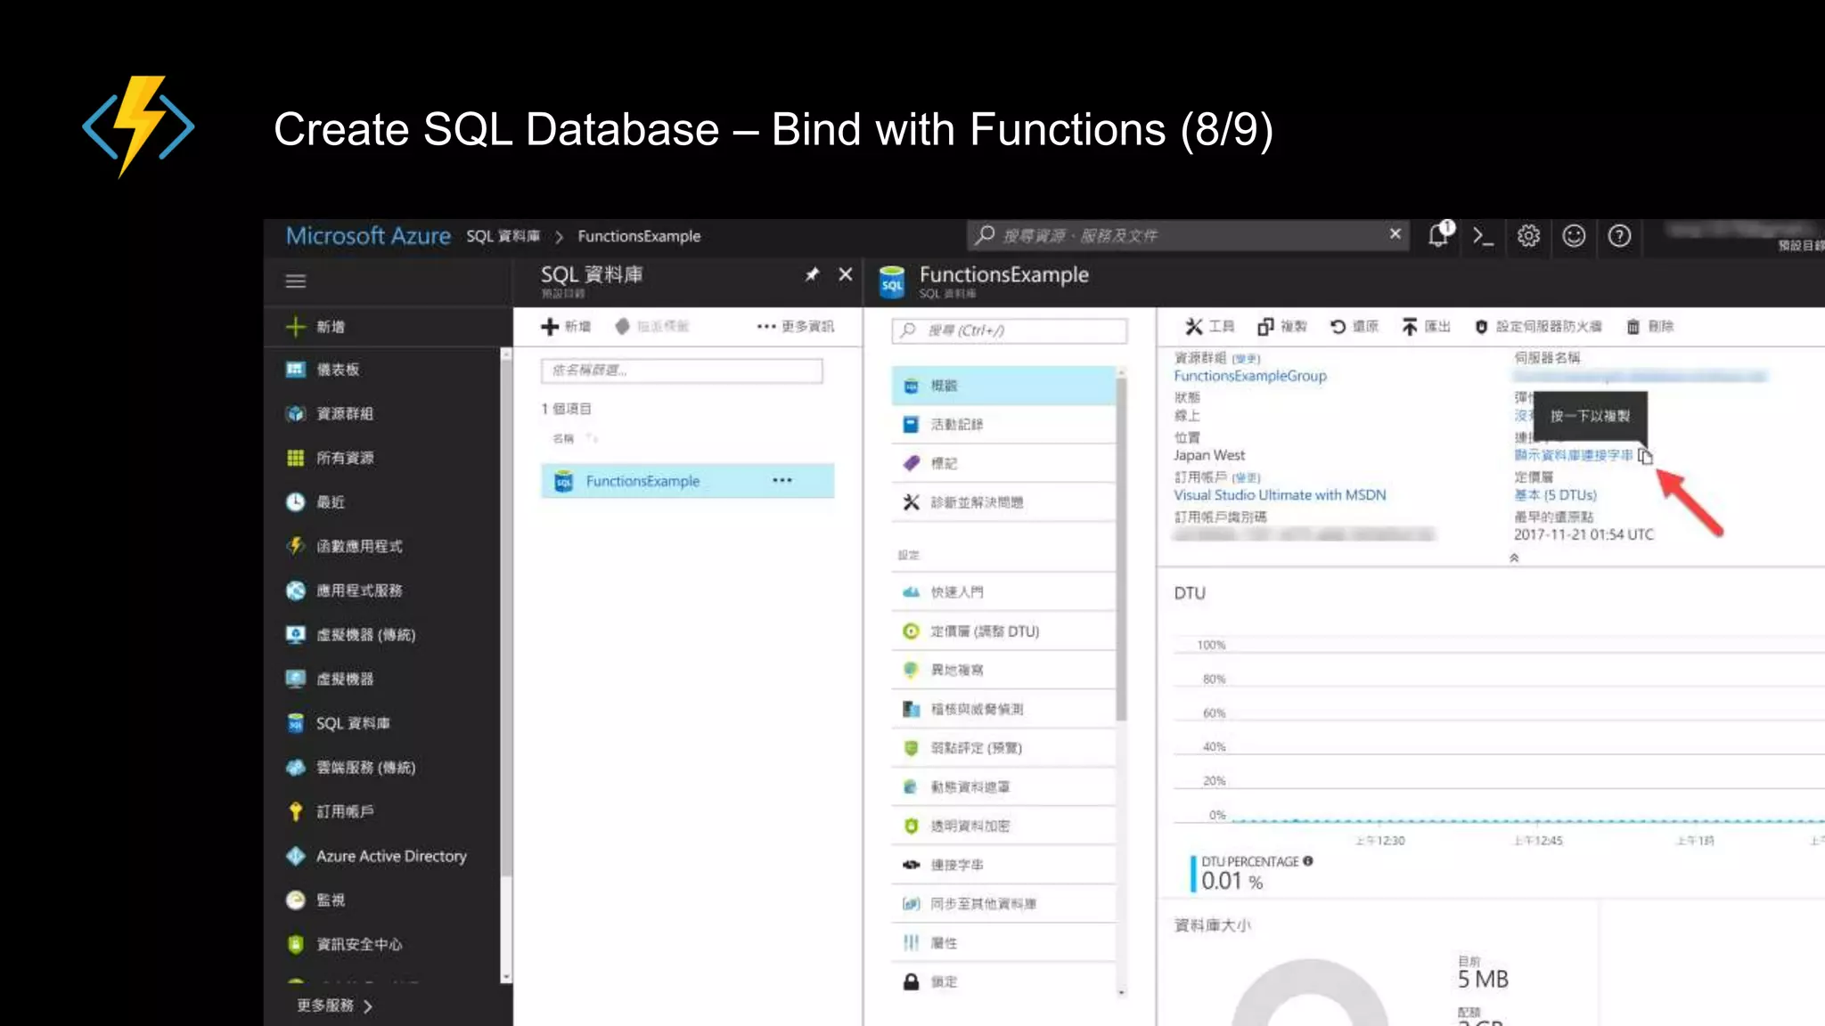
Task: Open the hamburger menu in Azure sidebar
Action: pyautogui.click(x=295, y=281)
